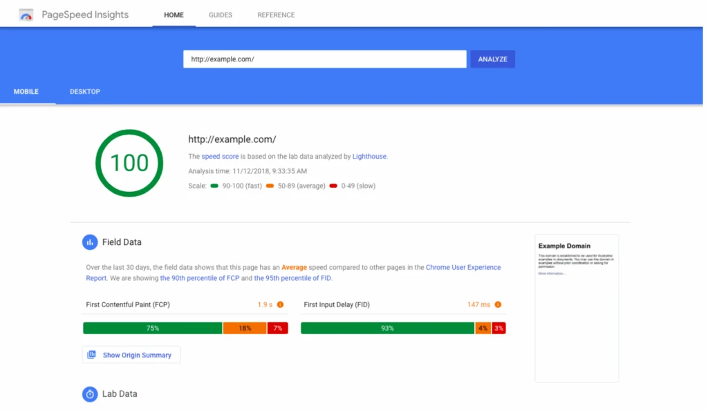Click the PageSpeed Insights gauge logo
Screen dimensions: 708x412
[26, 14]
